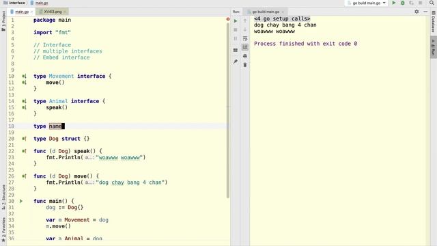
Task: Click import "fmt" statement
Action: 52,32
